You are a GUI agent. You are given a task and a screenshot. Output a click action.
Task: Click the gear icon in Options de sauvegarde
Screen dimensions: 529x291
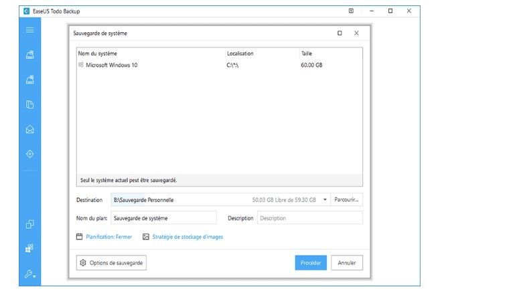83,263
